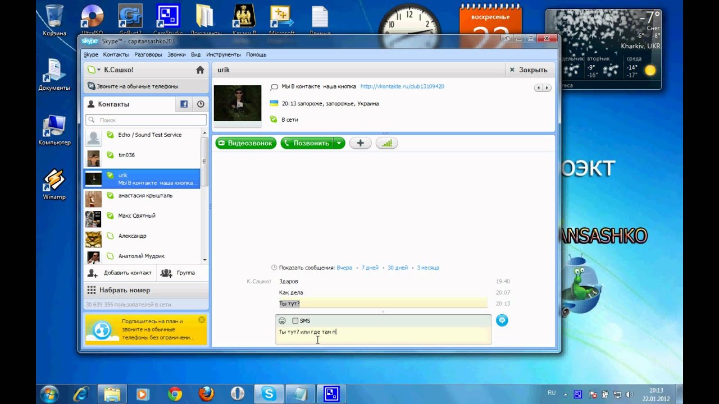
Task: Click the Группа button
Action: pos(178,273)
